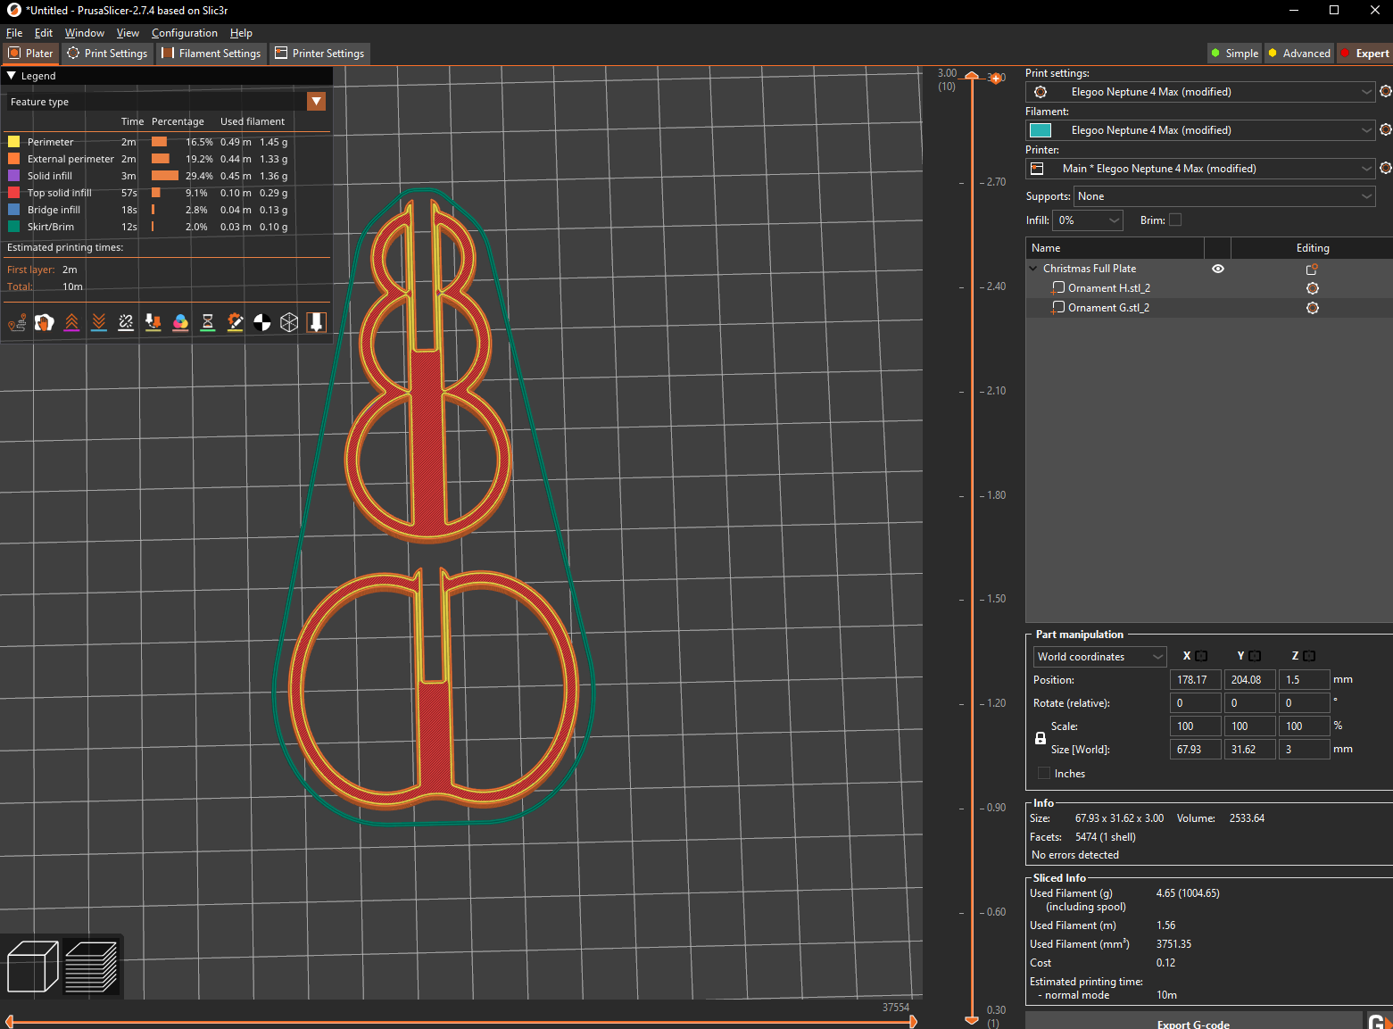Switch to sliced layers preview icon
The image size is (1393, 1029).
pos(91,967)
